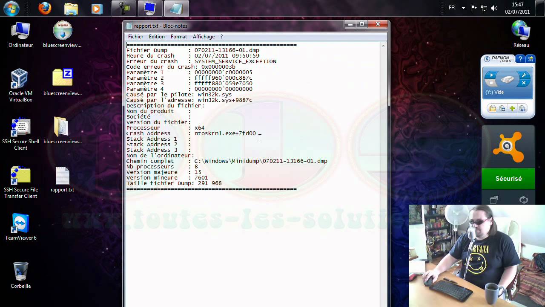Image resolution: width=545 pixels, height=307 pixels.
Task: Click Daemon Tools X remove drive button
Action: 524,83
